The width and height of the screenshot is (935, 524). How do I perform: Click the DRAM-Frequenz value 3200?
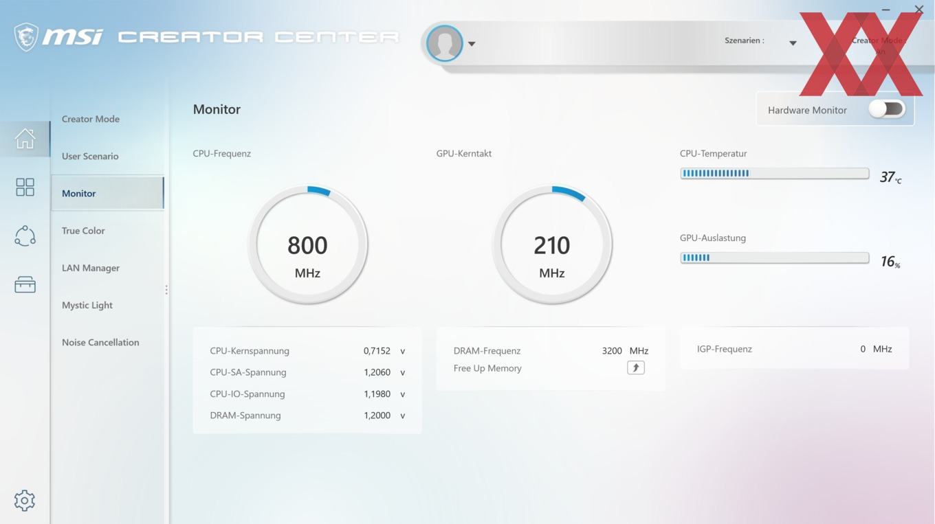(612, 351)
